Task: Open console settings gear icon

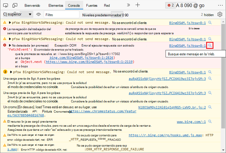Action: (220, 14)
